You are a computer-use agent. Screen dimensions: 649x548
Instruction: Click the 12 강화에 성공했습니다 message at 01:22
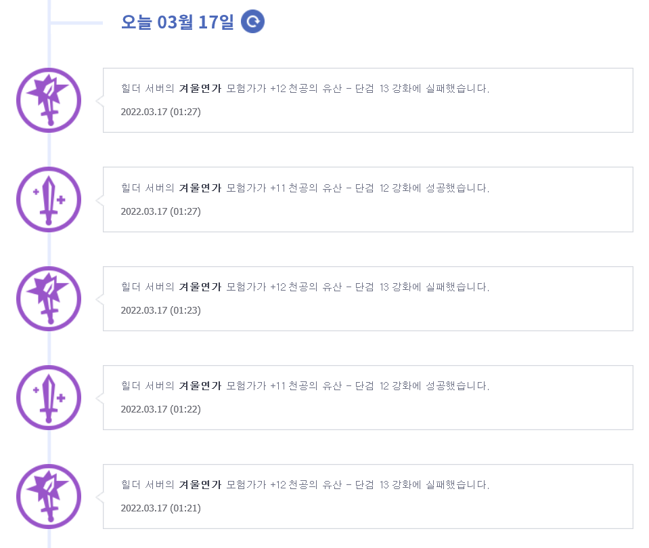(434, 385)
